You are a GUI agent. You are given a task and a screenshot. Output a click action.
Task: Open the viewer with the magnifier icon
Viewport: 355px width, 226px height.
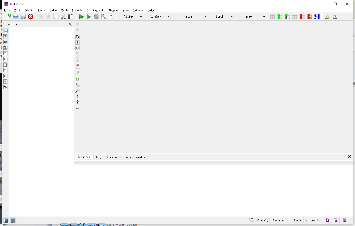click(104, 17)
